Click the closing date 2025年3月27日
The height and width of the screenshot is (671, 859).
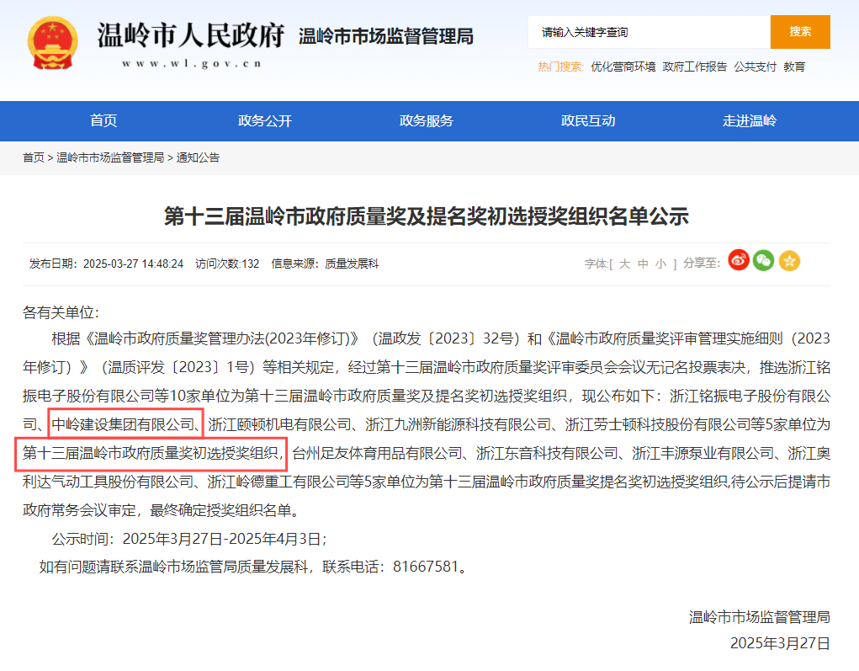[x=780, y=643]
